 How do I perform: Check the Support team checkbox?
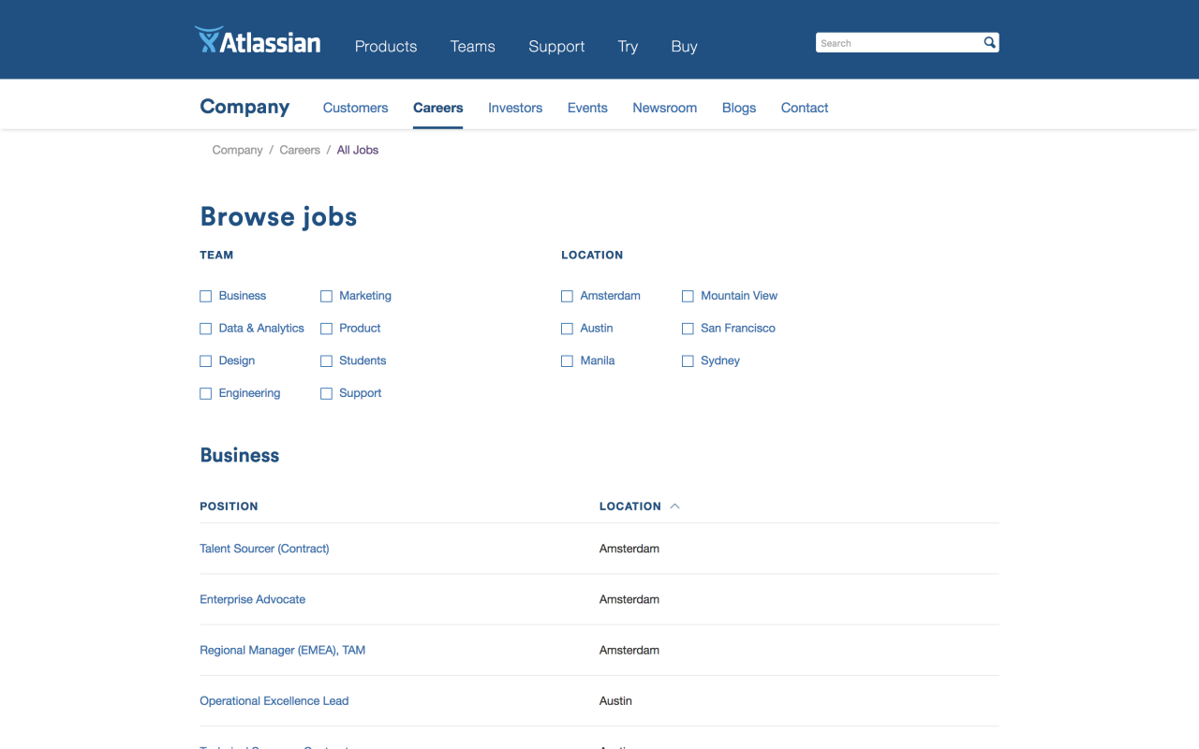326,394
